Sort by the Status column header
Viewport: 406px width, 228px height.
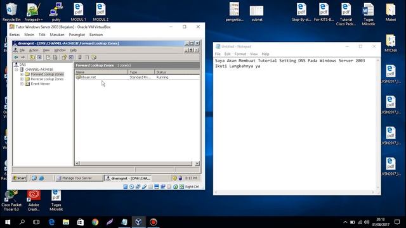pyautogui.click(x=177, y=72)
